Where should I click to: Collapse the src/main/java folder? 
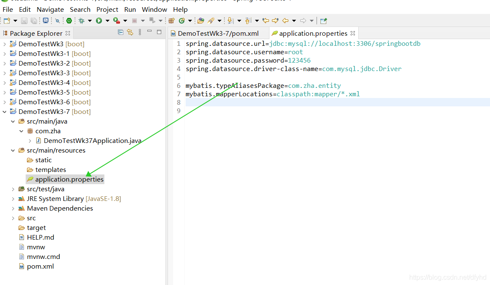click(x=13, y=121)
